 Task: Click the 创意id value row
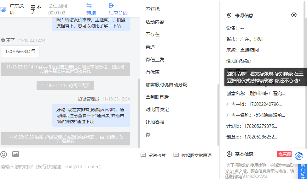coord(252,137)
